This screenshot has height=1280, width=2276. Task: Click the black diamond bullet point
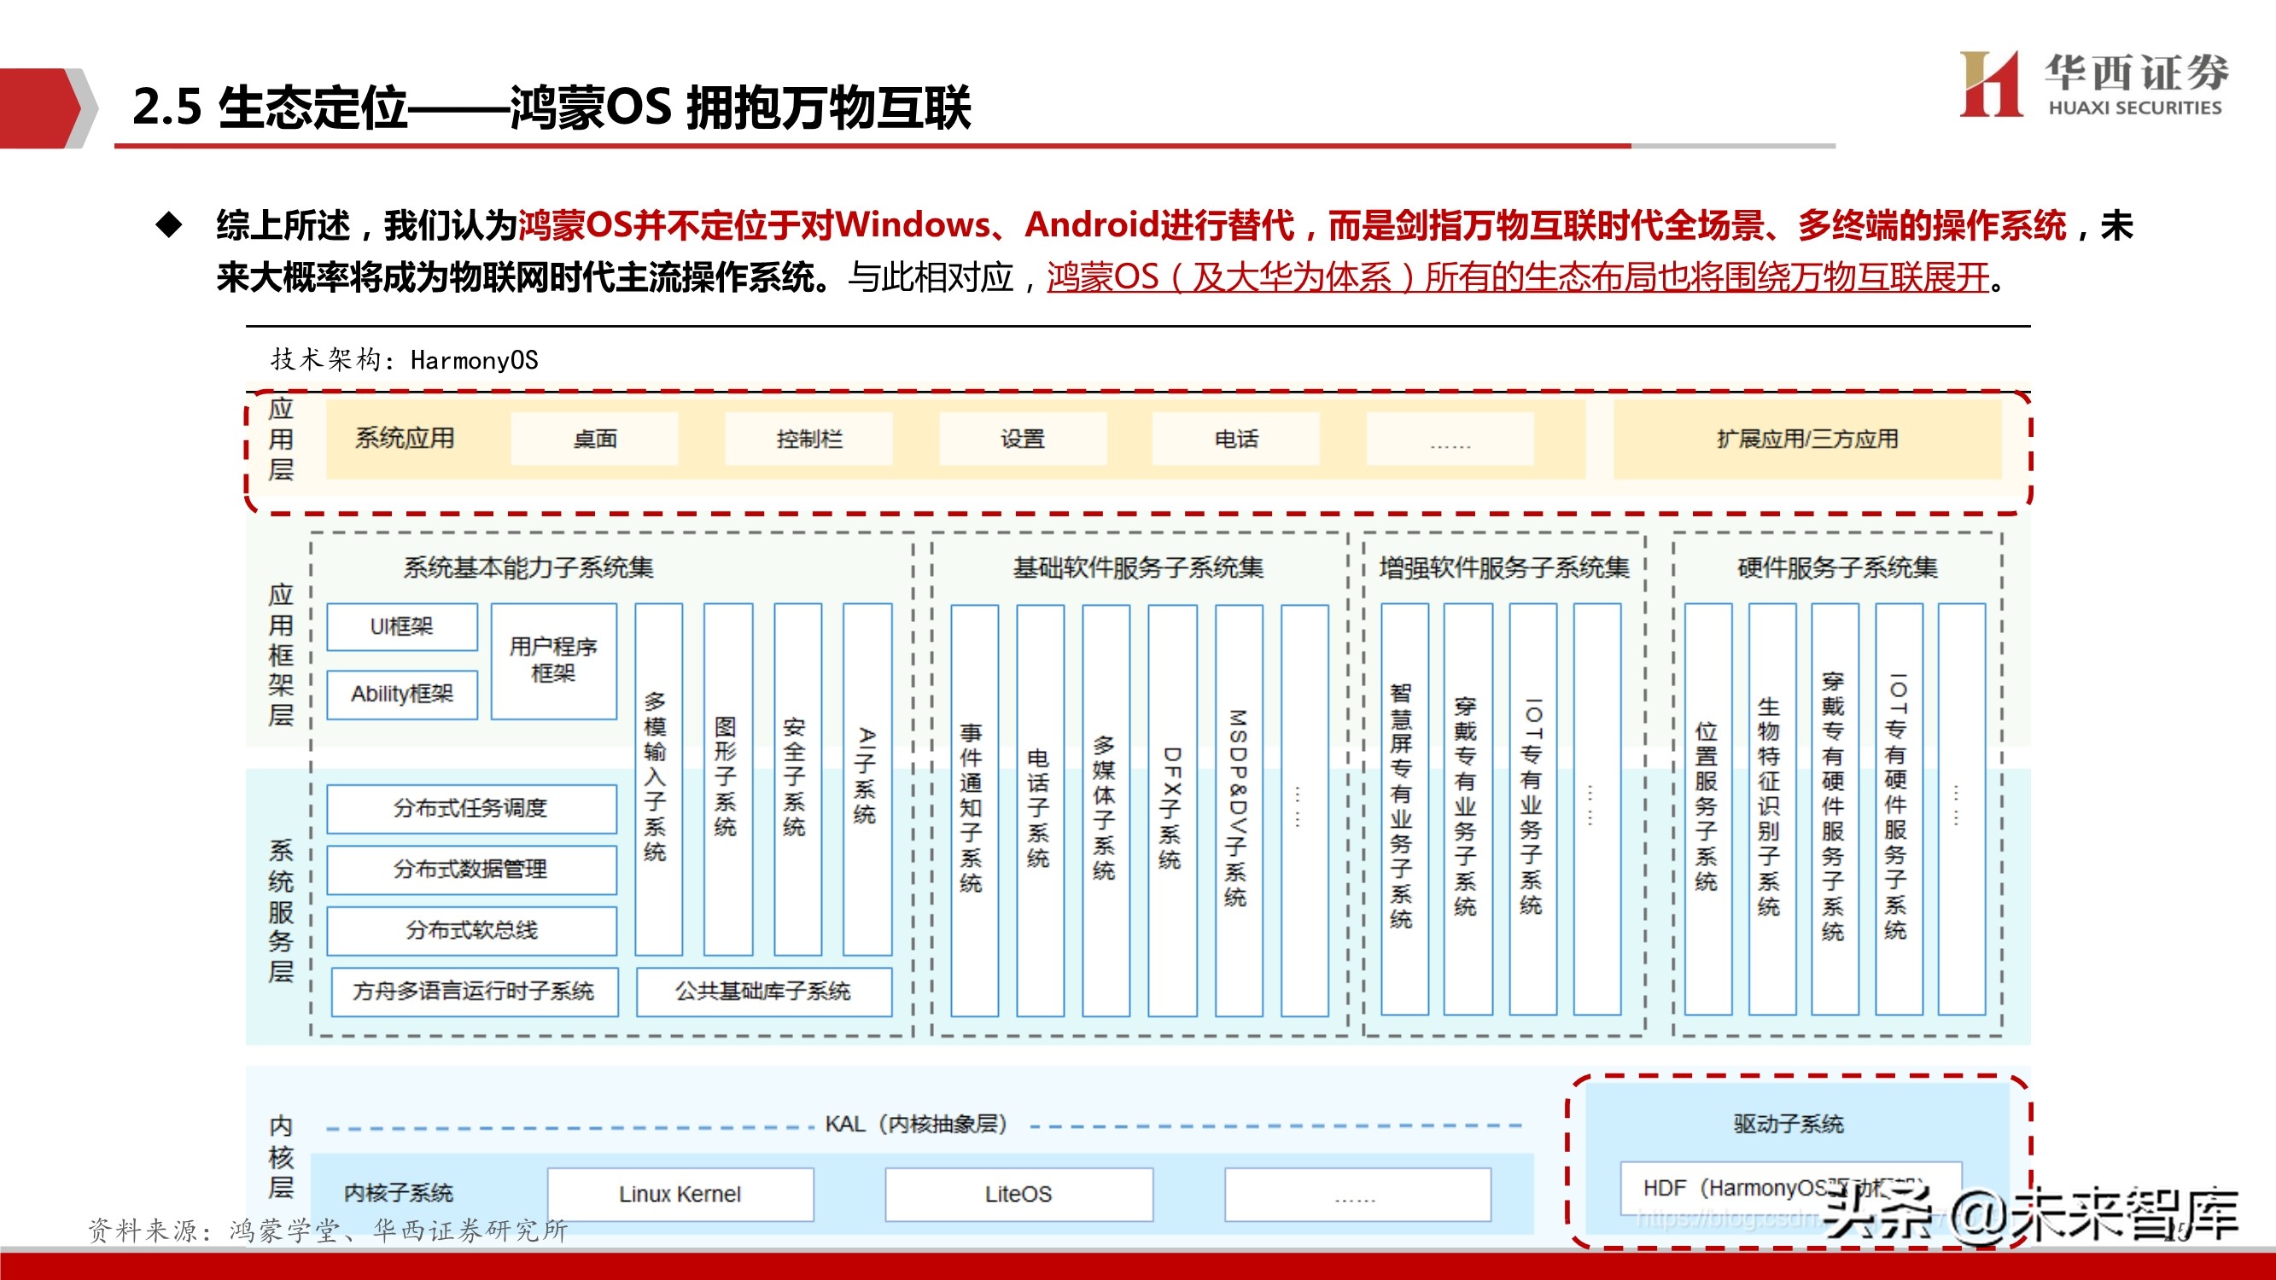coord(168,225)
